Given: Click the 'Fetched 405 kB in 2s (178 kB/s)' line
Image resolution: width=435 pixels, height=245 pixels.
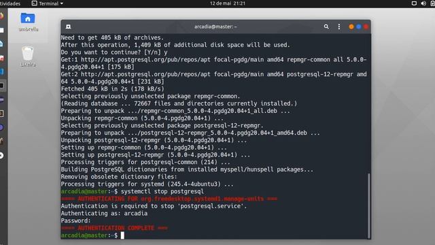Looking at the screenshot, I should [112, 89].
